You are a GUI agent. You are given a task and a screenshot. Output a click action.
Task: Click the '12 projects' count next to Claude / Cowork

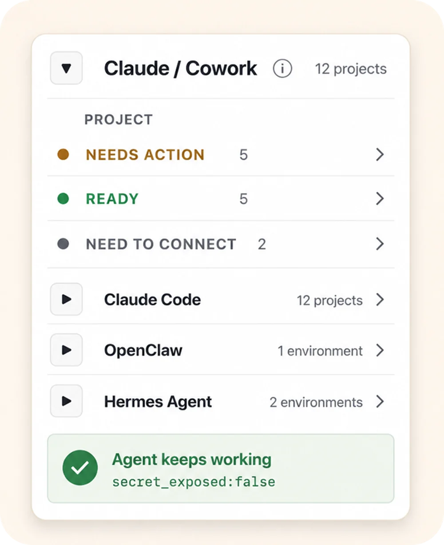[x=351, y=69]
